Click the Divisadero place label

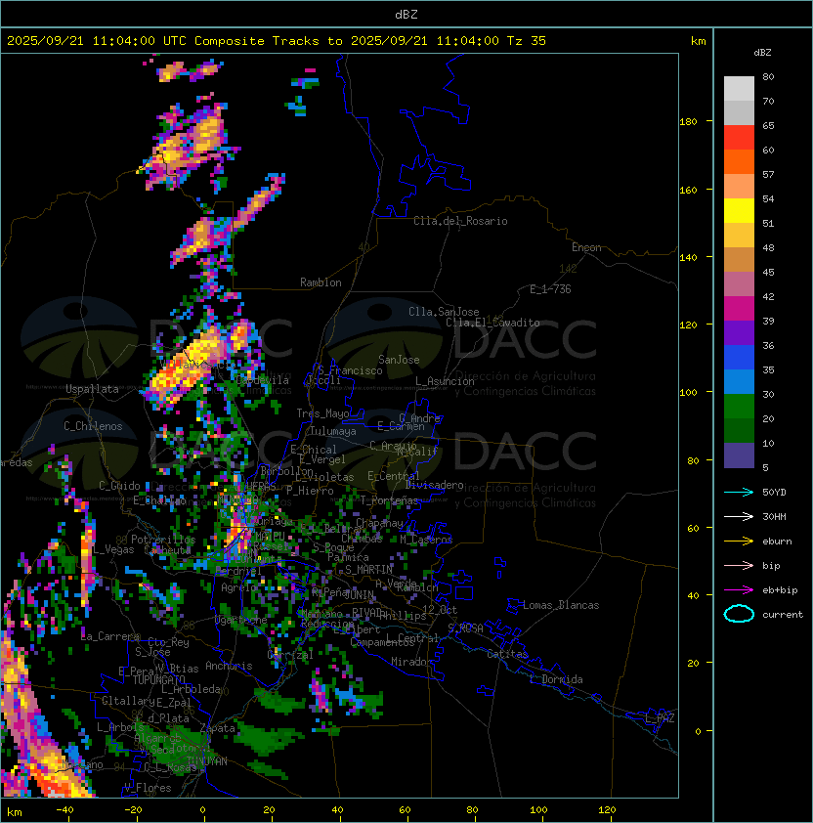[434, 485]
